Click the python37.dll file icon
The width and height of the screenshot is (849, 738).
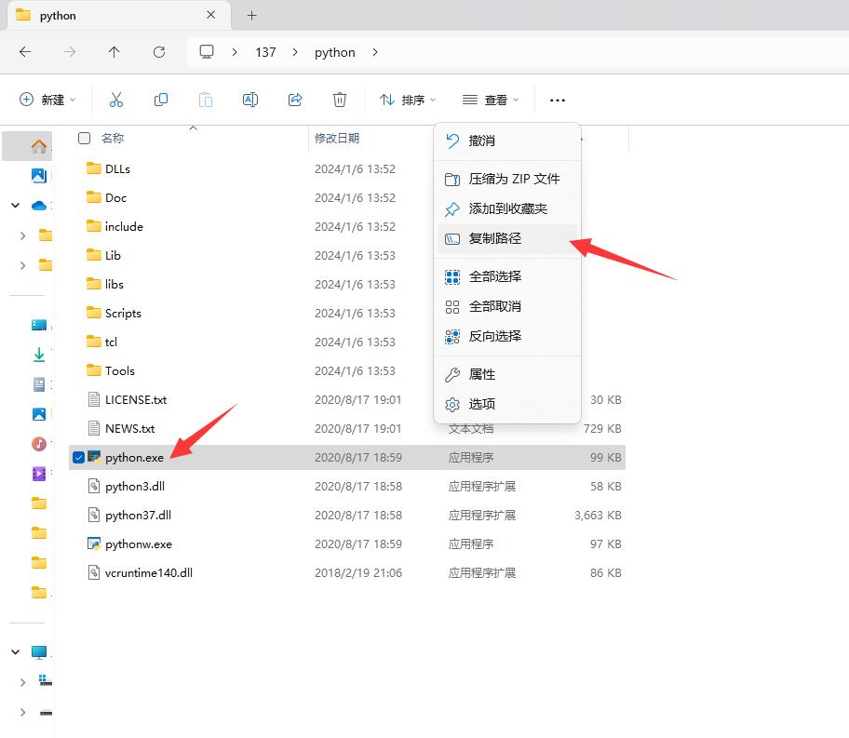click(x=94, y=515)
